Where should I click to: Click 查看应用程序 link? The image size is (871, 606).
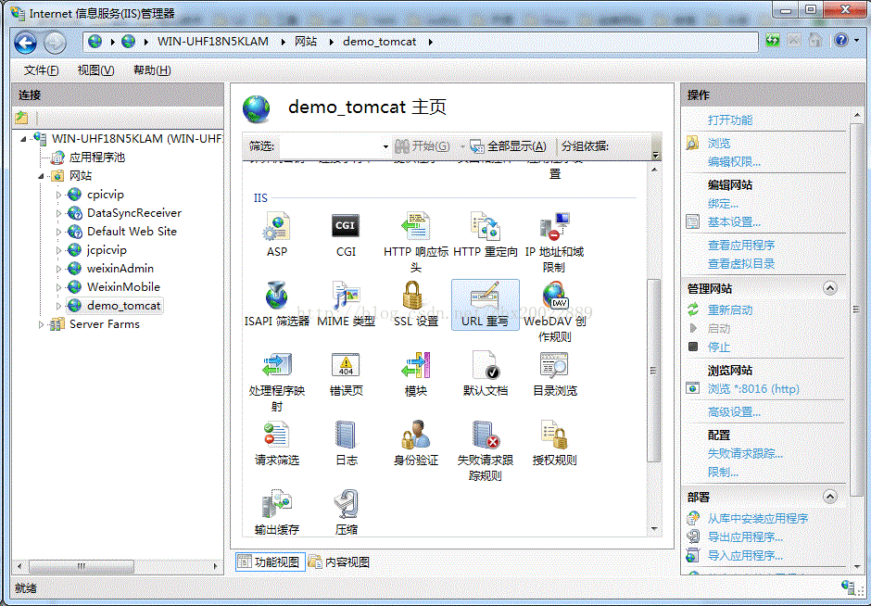point(741,245)
